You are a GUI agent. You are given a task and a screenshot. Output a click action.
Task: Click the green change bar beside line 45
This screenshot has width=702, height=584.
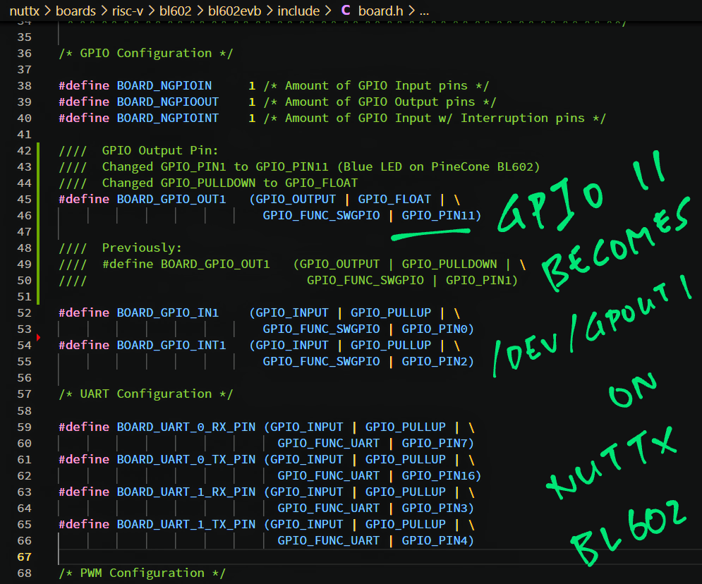[37, 200]
